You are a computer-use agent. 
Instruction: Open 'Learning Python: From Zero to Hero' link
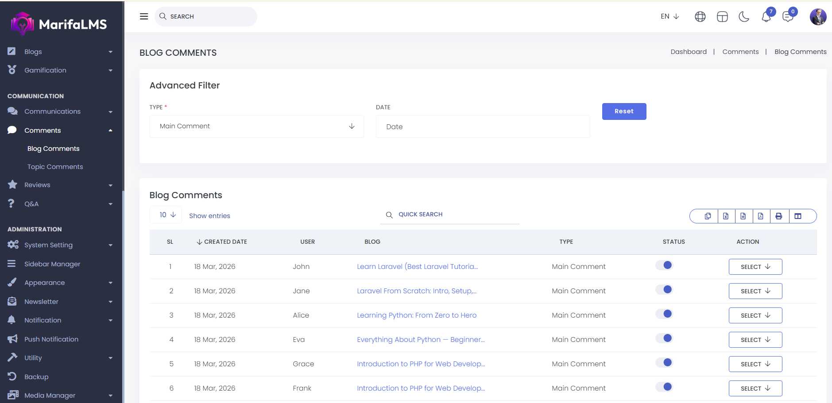tap(417, 315)
